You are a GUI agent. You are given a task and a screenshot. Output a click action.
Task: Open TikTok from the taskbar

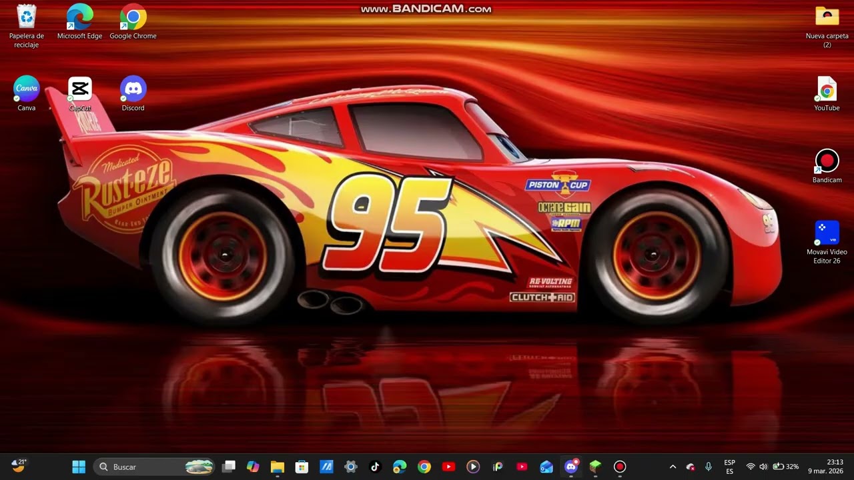tap(375, 467)
